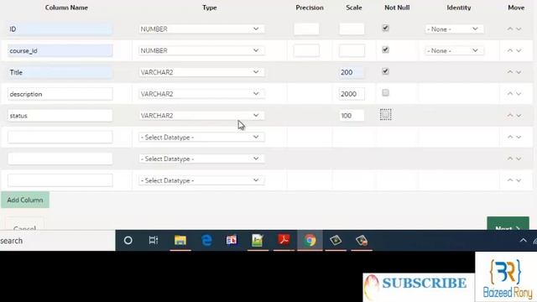Click the SUBSCRIBE banner

pos(419,287)
